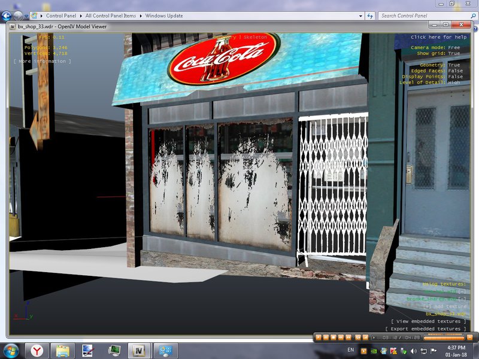This screenshot has height=359, width=479.
Task: Rewind using the media player's double-arrow button
Action: click(x=341, y=337)
